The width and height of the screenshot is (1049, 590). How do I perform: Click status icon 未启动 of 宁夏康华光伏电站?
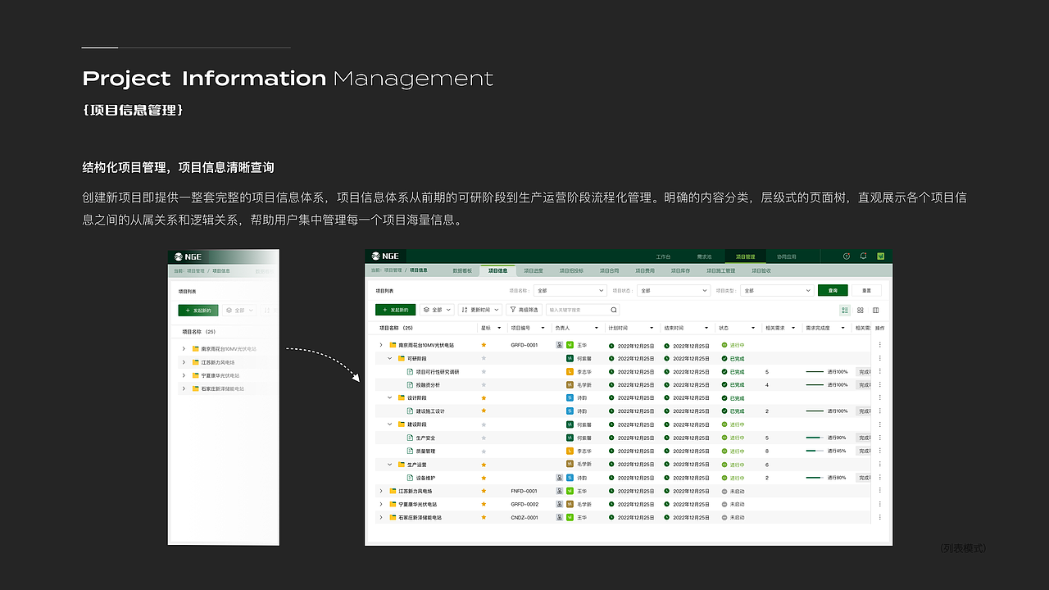724,504
